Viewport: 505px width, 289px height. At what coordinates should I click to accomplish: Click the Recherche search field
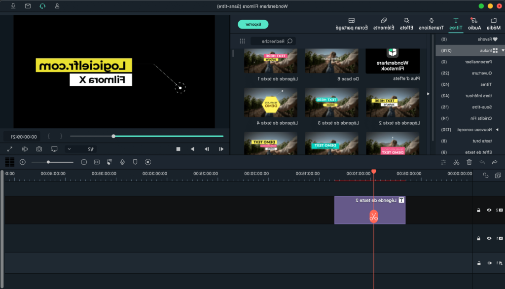click(273, 41)
